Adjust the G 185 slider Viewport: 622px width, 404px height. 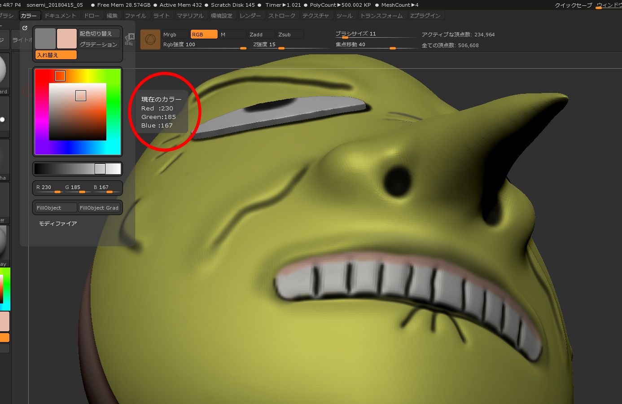pyautogui.click(x=77, y=188)
